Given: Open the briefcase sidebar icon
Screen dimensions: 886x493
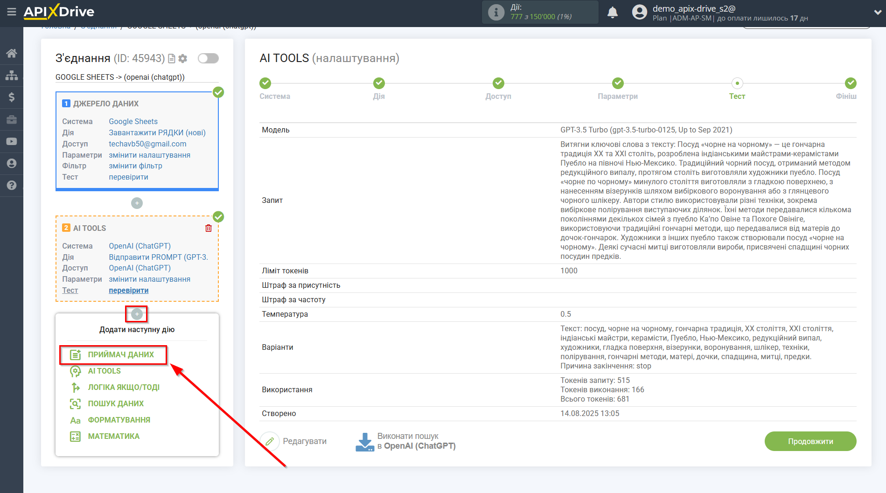Looking at the screenshot, I should coord(12,119).
